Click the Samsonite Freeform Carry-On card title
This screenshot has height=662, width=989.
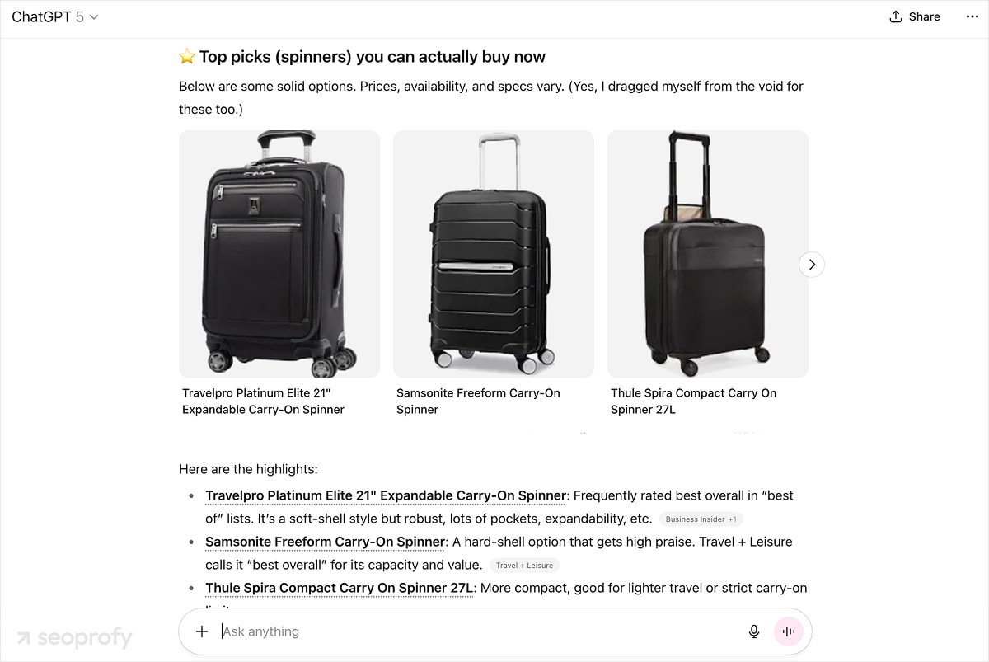point(478,401)
